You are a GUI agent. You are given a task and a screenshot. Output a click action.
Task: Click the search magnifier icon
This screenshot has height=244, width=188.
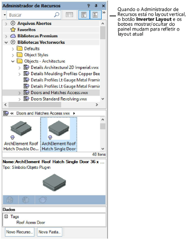pyautogui.click(x=57, y=15)
